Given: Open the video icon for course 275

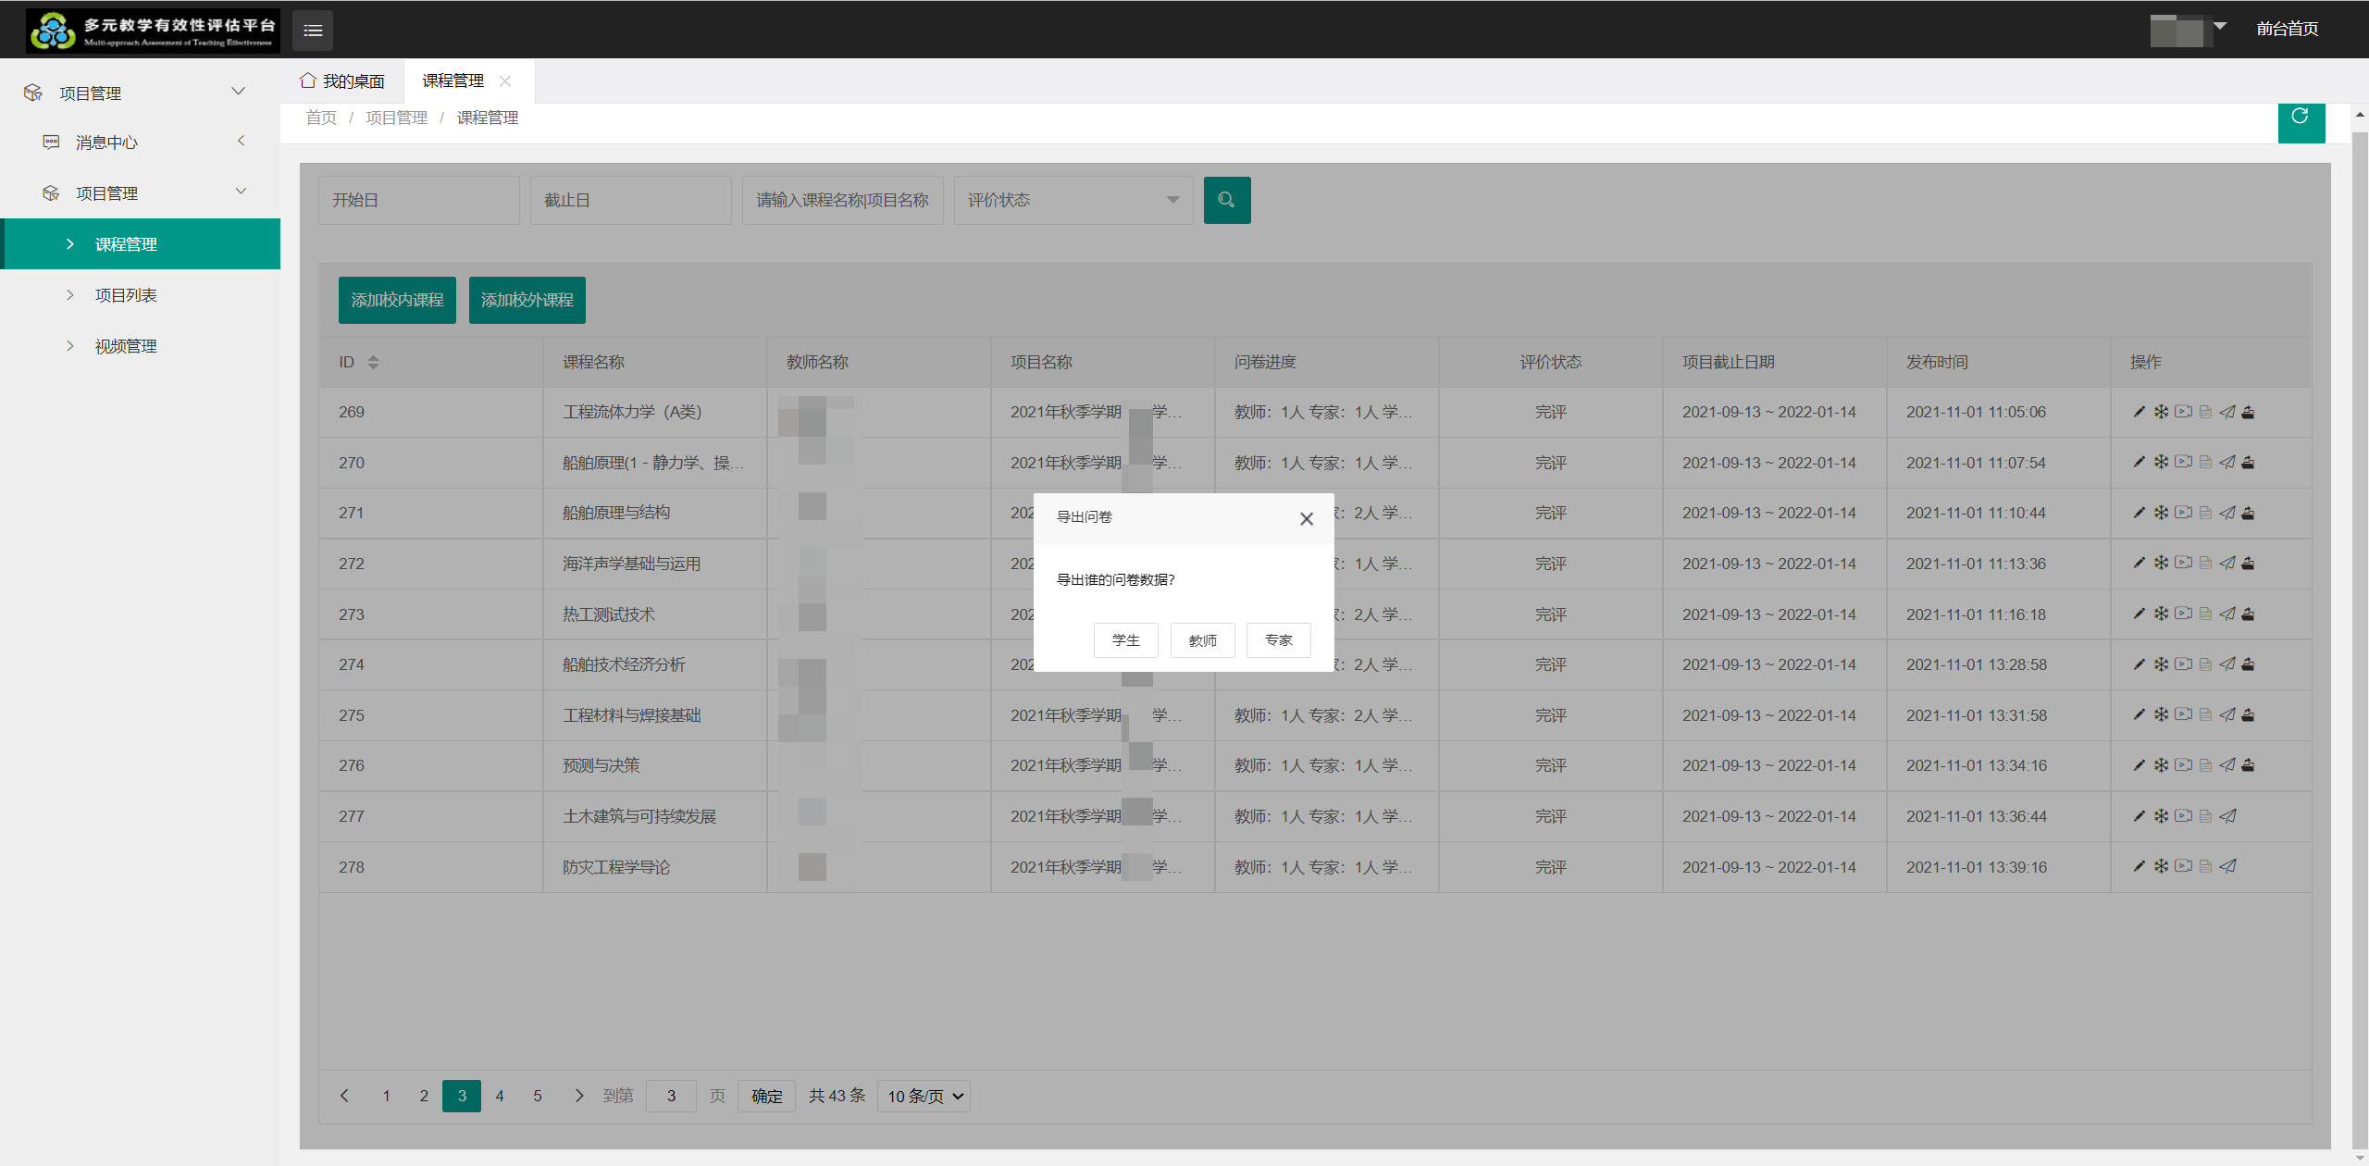Looking at the screenshot, I should 2183,714.
